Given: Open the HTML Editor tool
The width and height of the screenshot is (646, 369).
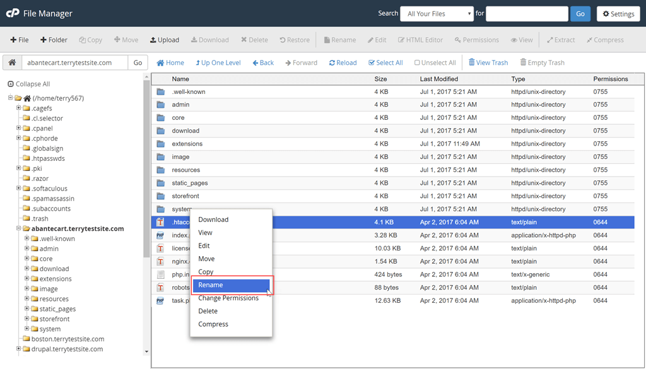Looking at the screenshot, I should tap(420, 40).
